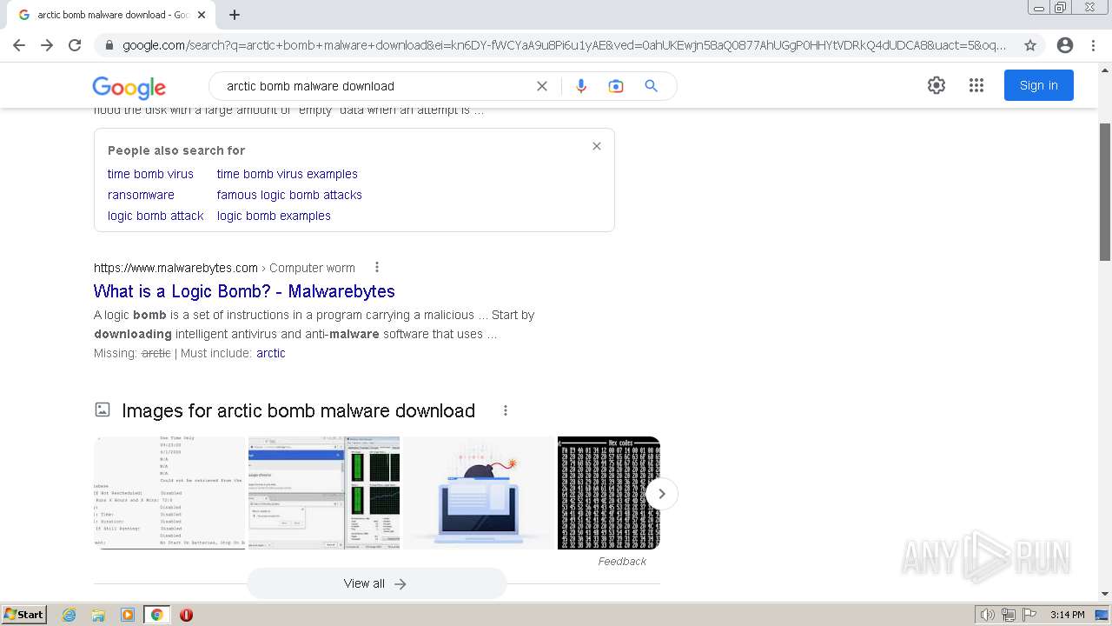Sign in to Google account
This screenshot has width=1112, height=626.
pyautogui.click(x=1039, y=85)
